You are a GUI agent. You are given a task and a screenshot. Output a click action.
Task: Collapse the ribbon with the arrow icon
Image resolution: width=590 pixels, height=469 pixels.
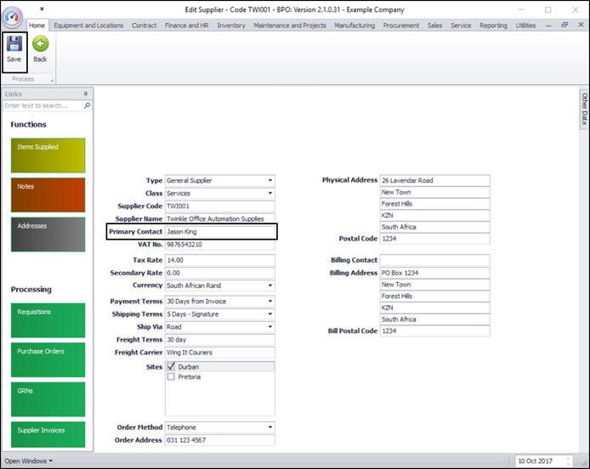pyautogui.click(x=548, y=25)
